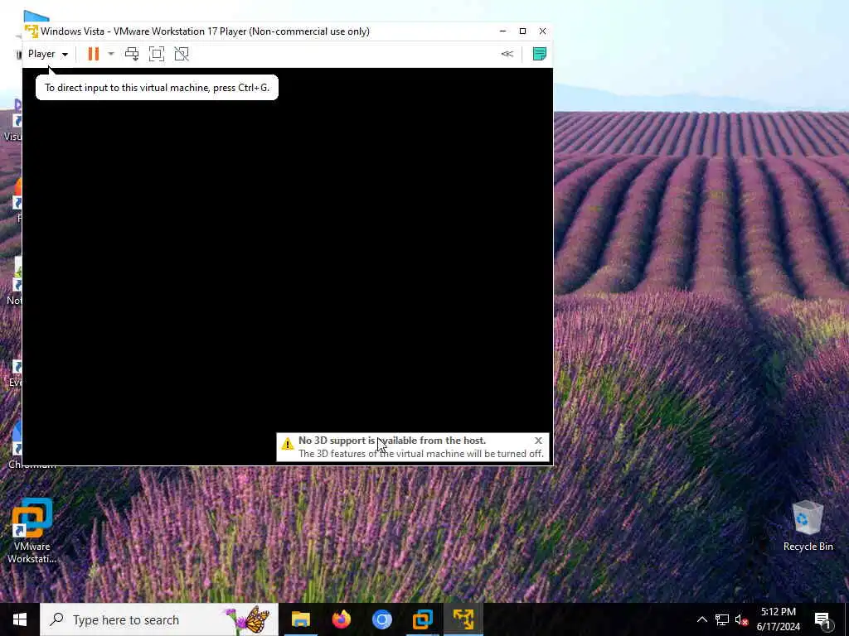
Task: Open File Explorer from taskbar
Action: point(300,619)
